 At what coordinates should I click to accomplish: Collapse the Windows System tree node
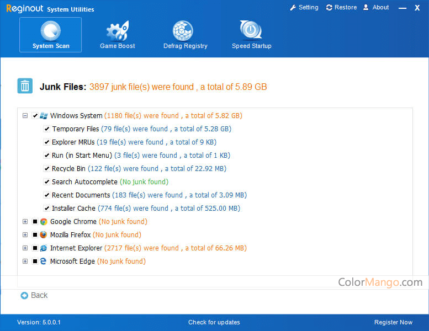point(25,116)
